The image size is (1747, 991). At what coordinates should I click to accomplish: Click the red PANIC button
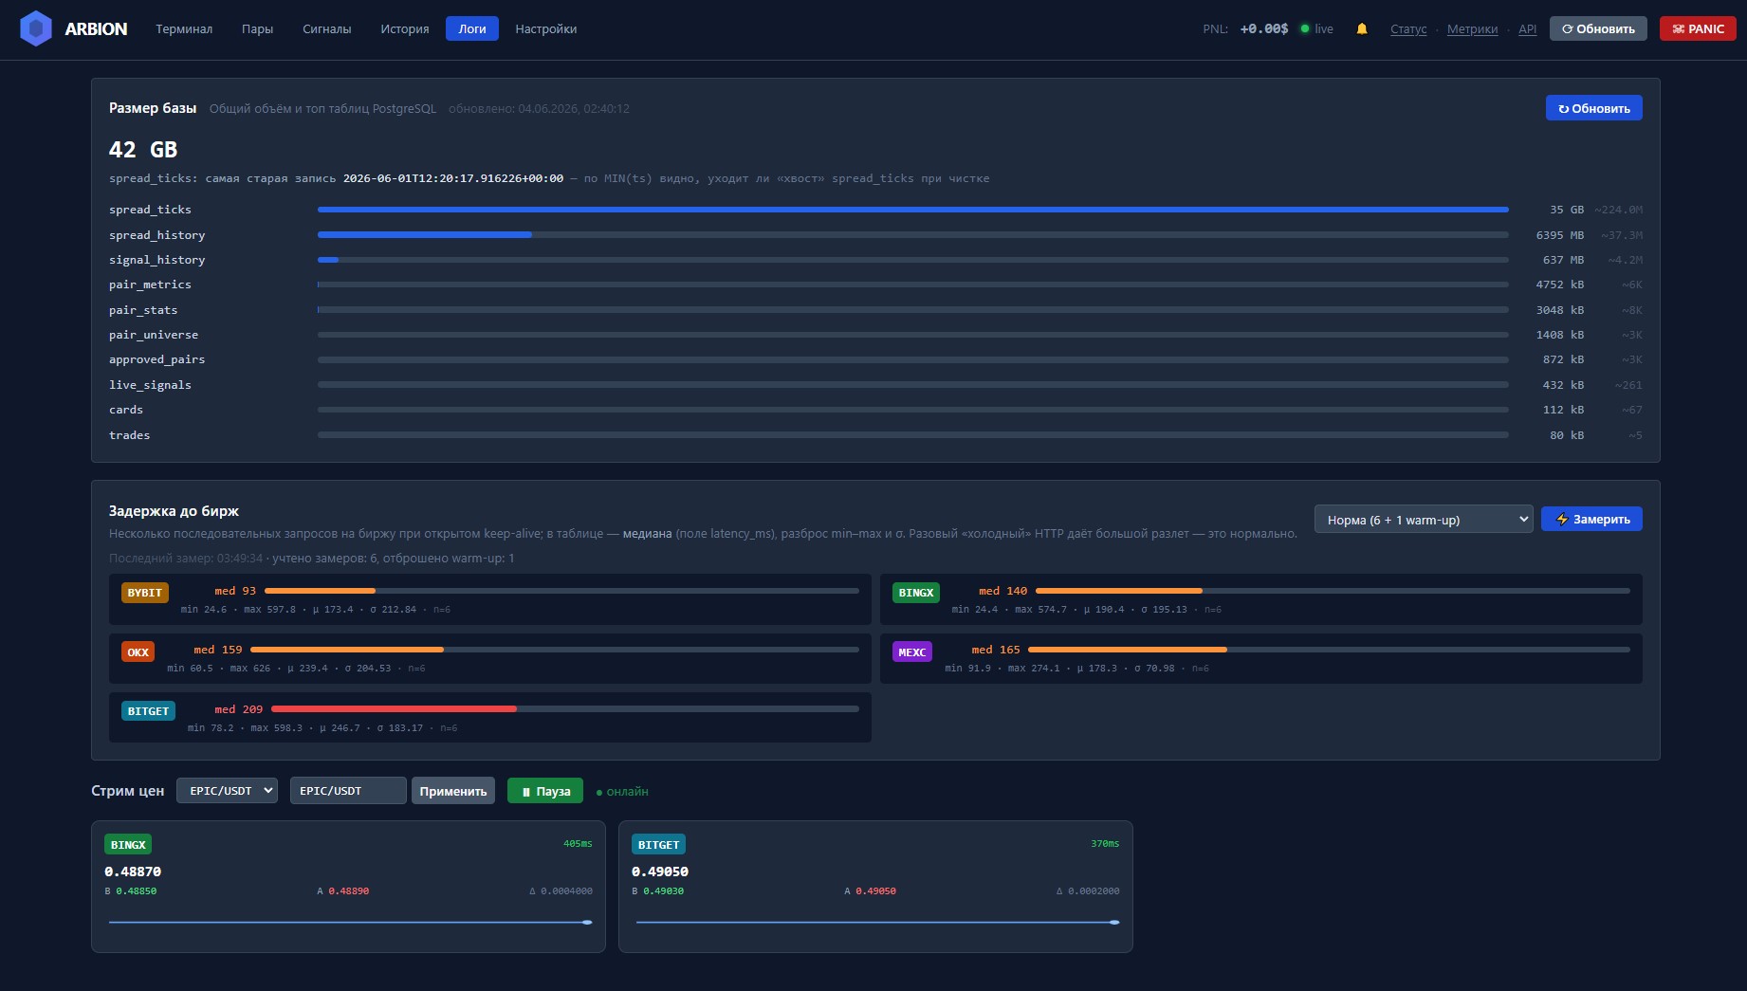pos(1698,28)
